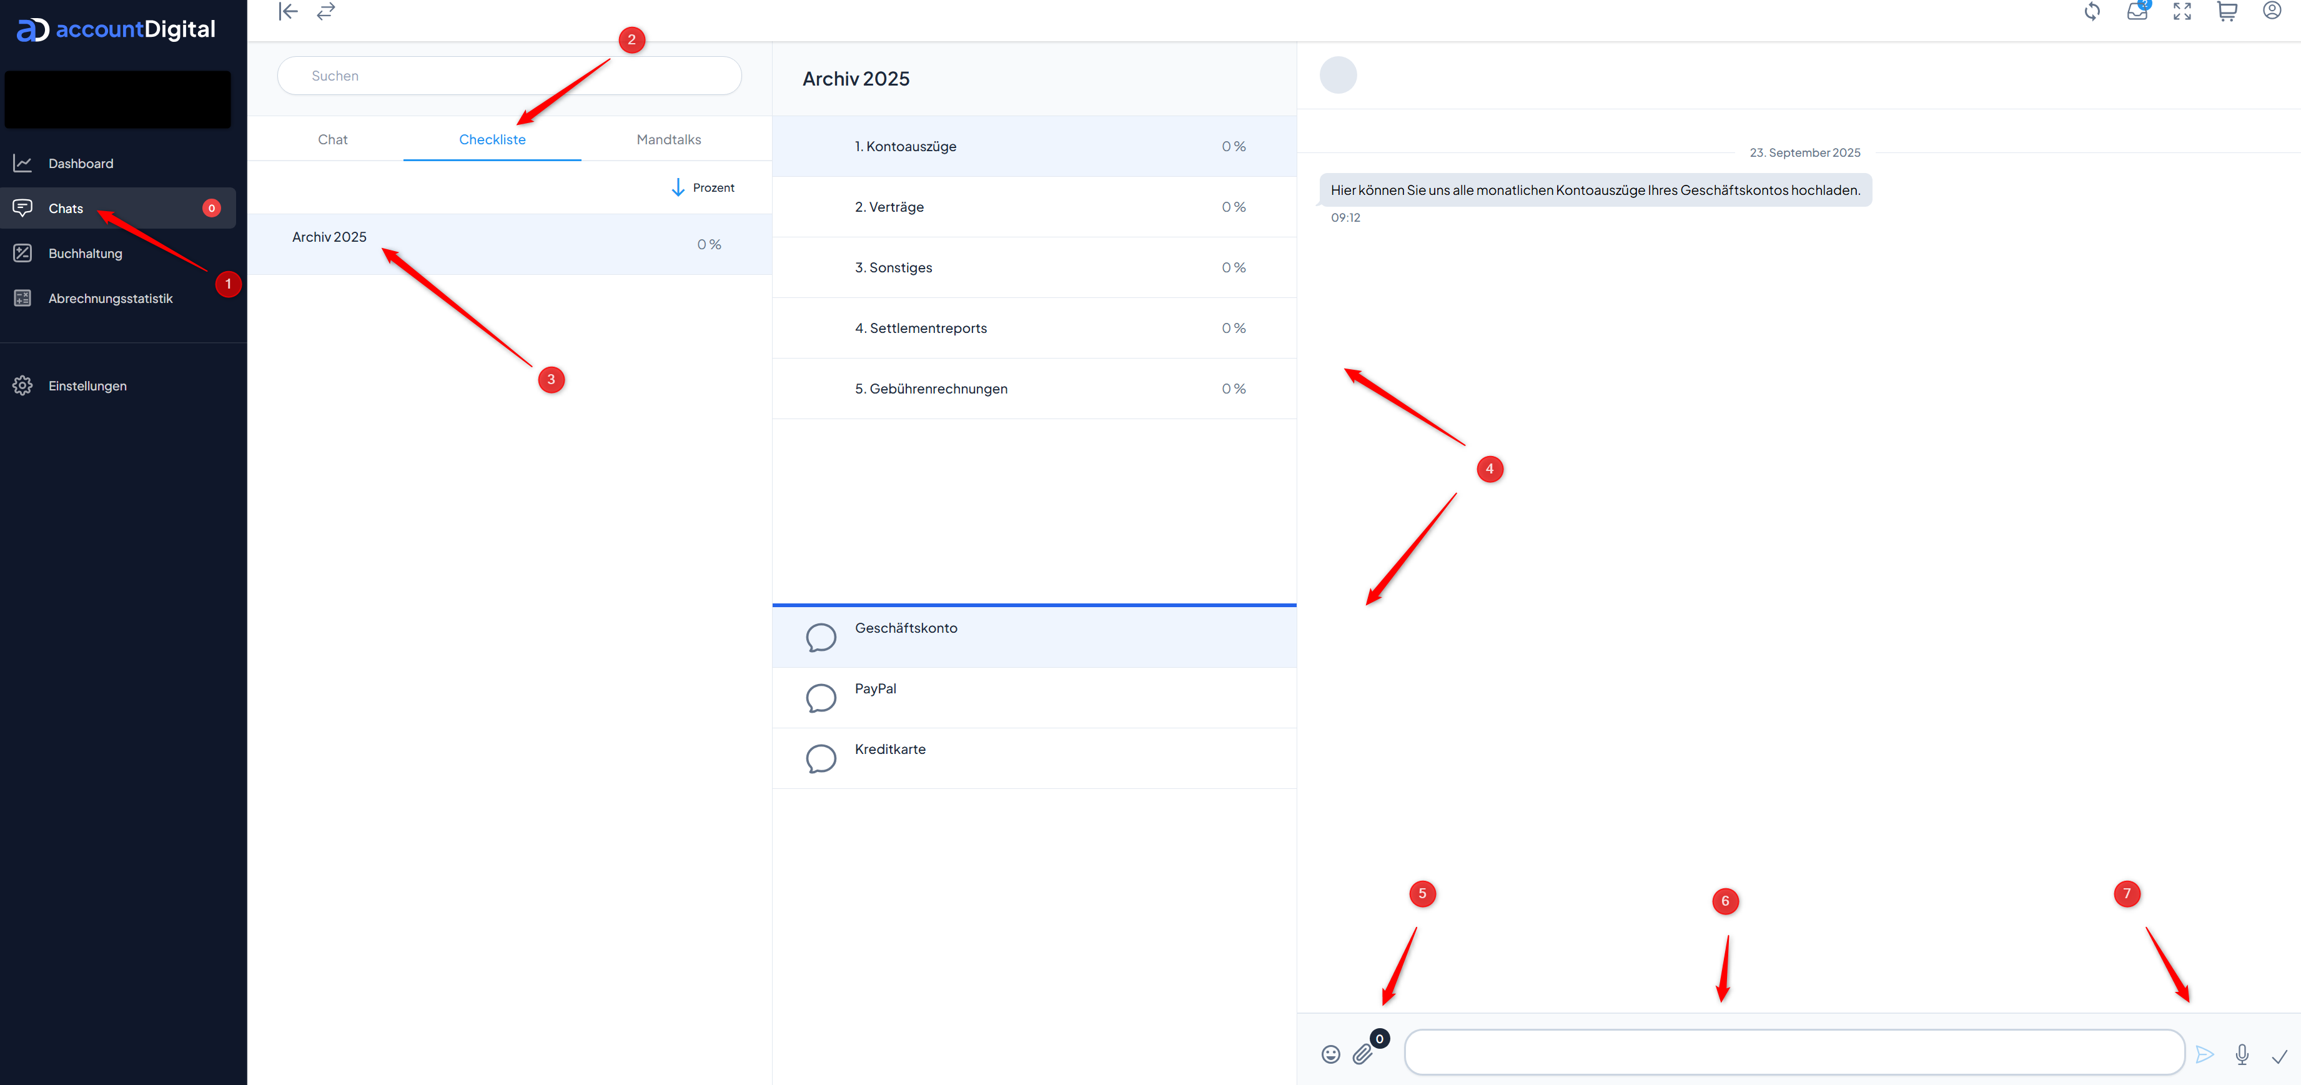Click the refresh sync icon in header
Viewport: 2301px width, 1085px height.
(x=2092, y=12)
